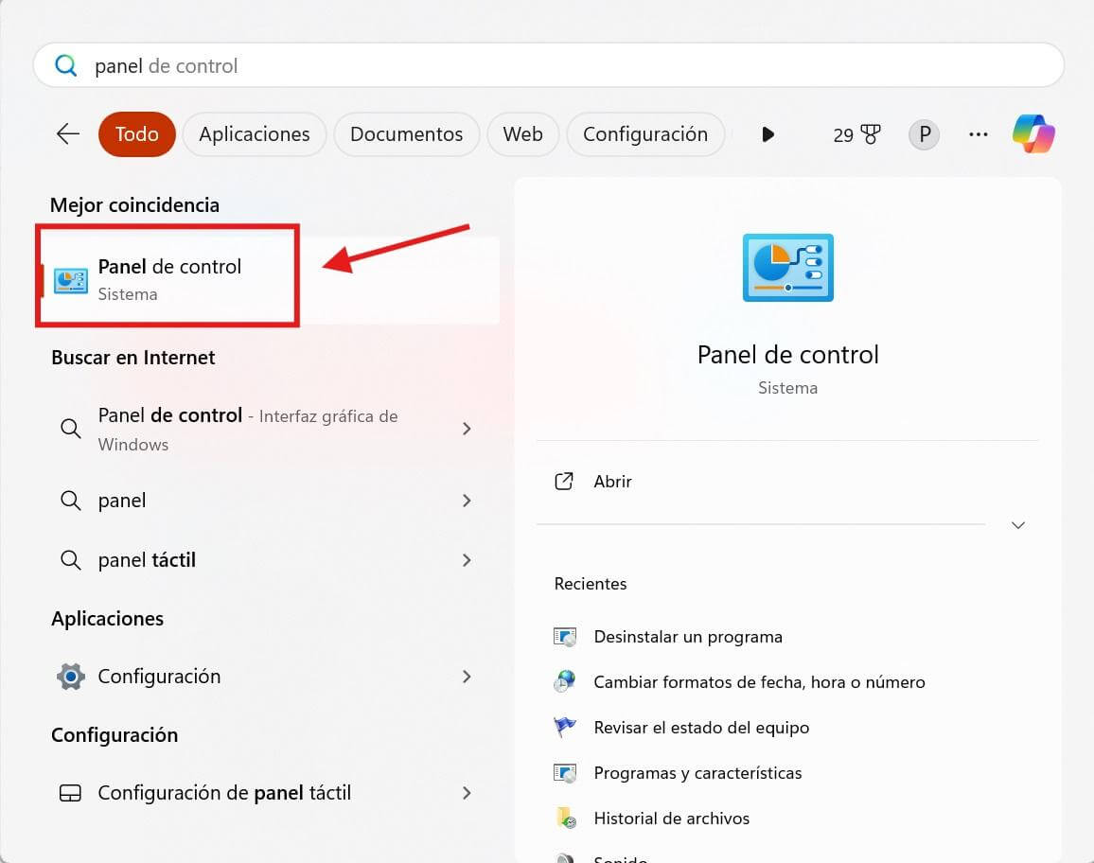Expand more actions with the down chevron
Screen dimensions: 1094x863
point(1018,524)
